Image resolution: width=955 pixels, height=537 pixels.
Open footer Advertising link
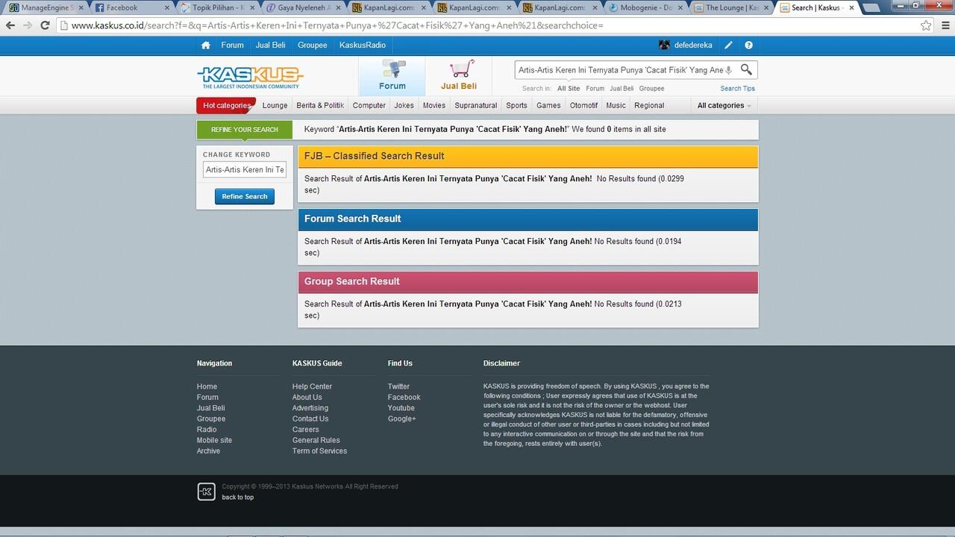coord(310,408)
